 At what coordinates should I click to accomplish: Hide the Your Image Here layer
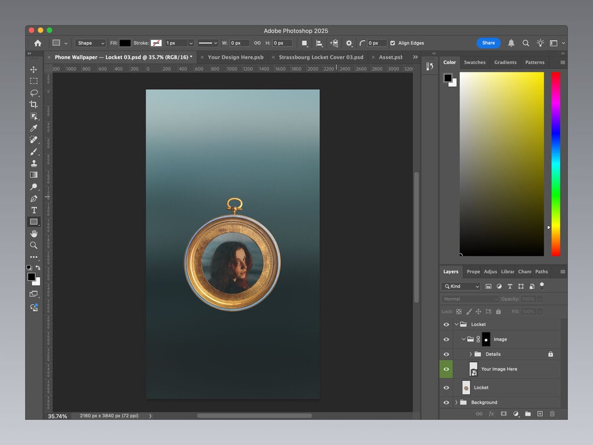pyautogui.click(x=446, y=369)
